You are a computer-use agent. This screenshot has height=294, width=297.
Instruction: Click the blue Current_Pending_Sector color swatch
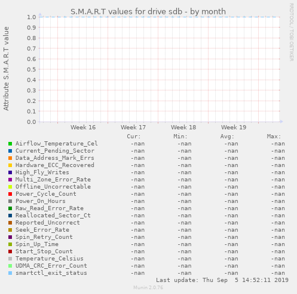[10, 151]
